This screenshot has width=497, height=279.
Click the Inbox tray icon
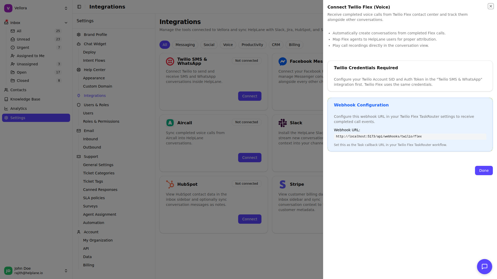tap(6, 23)
